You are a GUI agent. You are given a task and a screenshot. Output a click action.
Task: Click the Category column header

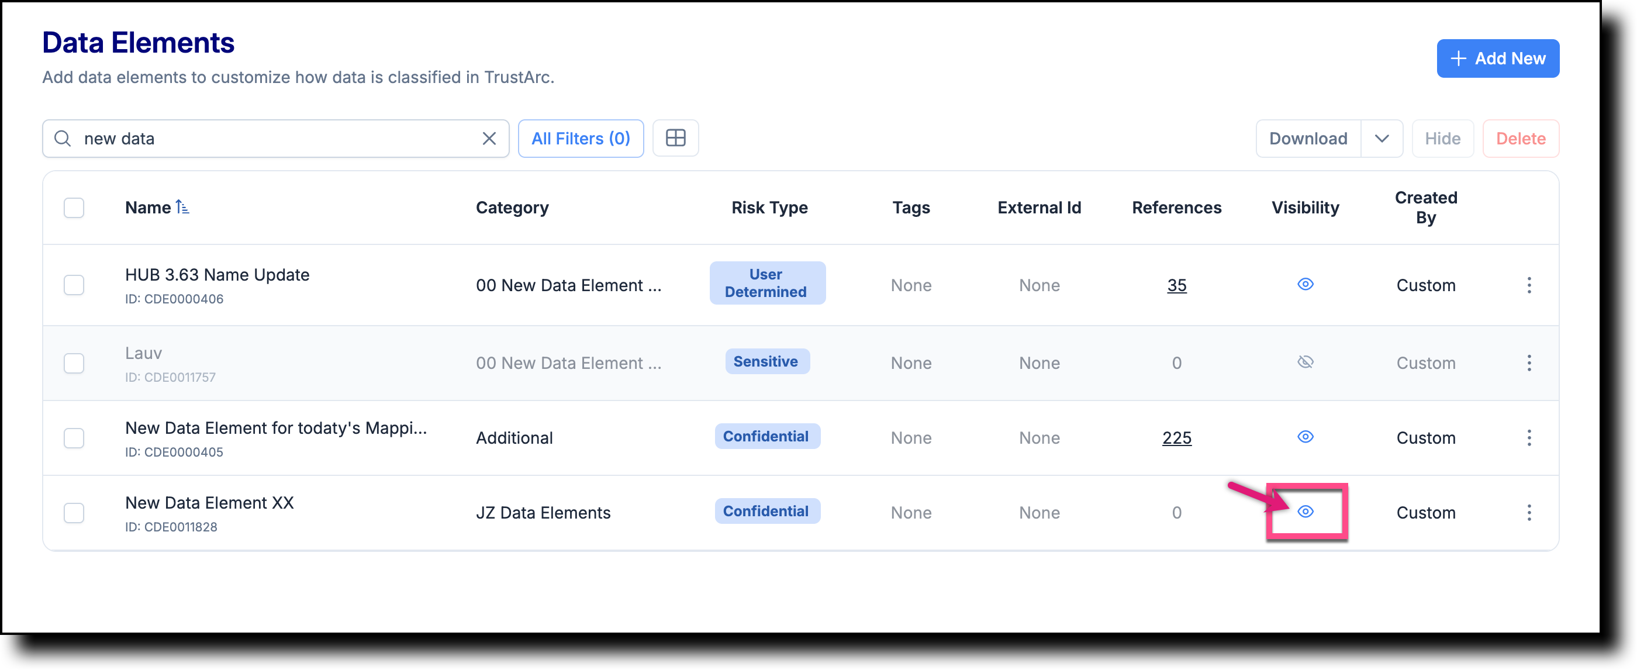[512, 207]
